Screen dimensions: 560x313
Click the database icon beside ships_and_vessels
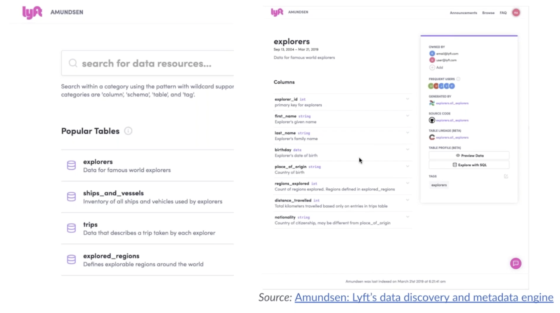(71, 197)
